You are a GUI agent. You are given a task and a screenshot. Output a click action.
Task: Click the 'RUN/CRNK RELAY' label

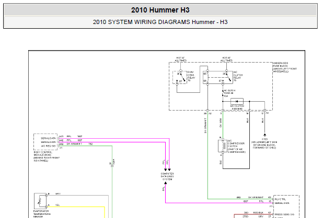pyautogui.click(x=191, y=76)
